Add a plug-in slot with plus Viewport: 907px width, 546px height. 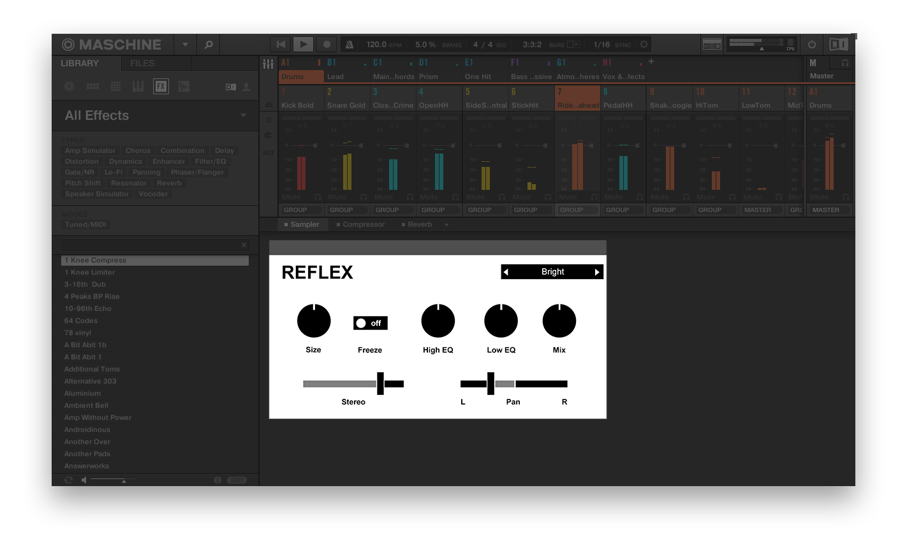(446, 224)
